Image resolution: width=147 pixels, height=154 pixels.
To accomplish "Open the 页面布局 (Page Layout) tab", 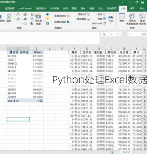I will 112,8.
